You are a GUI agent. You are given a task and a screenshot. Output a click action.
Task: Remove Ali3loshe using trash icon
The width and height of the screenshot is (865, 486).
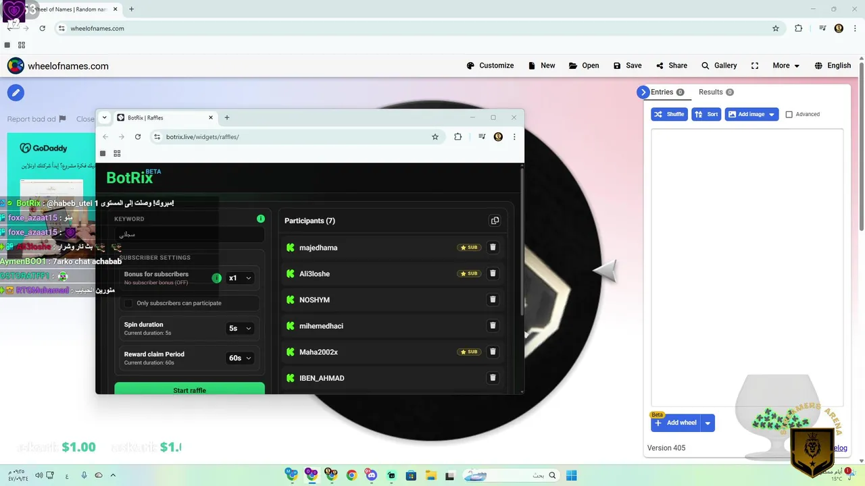coord(493,273)
